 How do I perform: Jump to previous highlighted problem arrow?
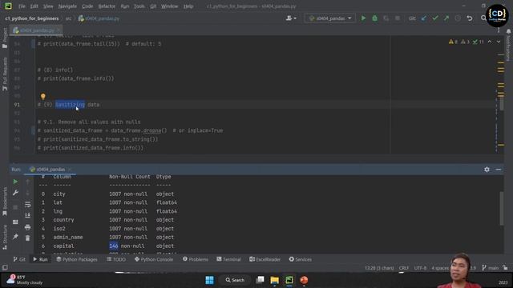[x=490, y=42]
